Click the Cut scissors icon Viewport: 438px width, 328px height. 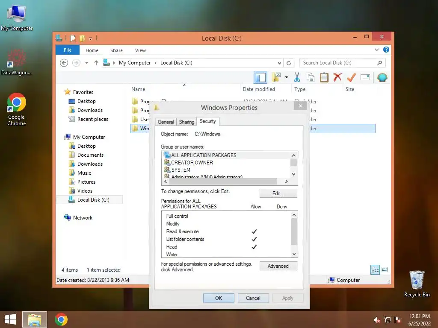click(297, 77)
